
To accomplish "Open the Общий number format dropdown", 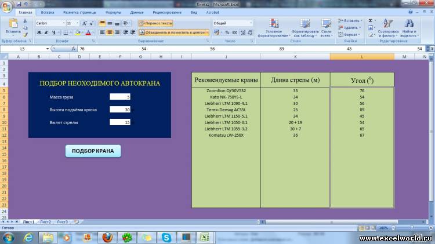I will tap(251, 23).
